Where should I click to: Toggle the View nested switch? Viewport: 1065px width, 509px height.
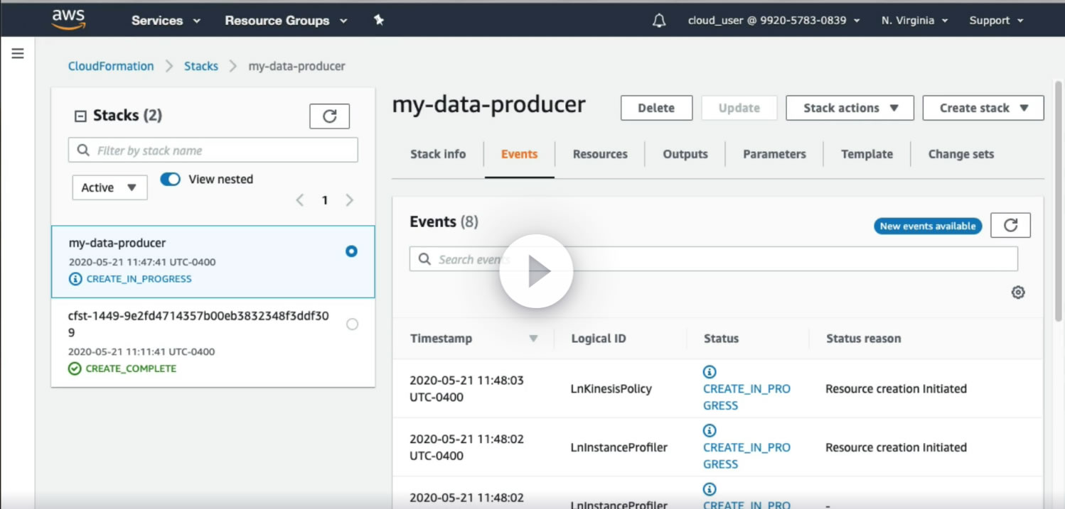tap(171, 179)
